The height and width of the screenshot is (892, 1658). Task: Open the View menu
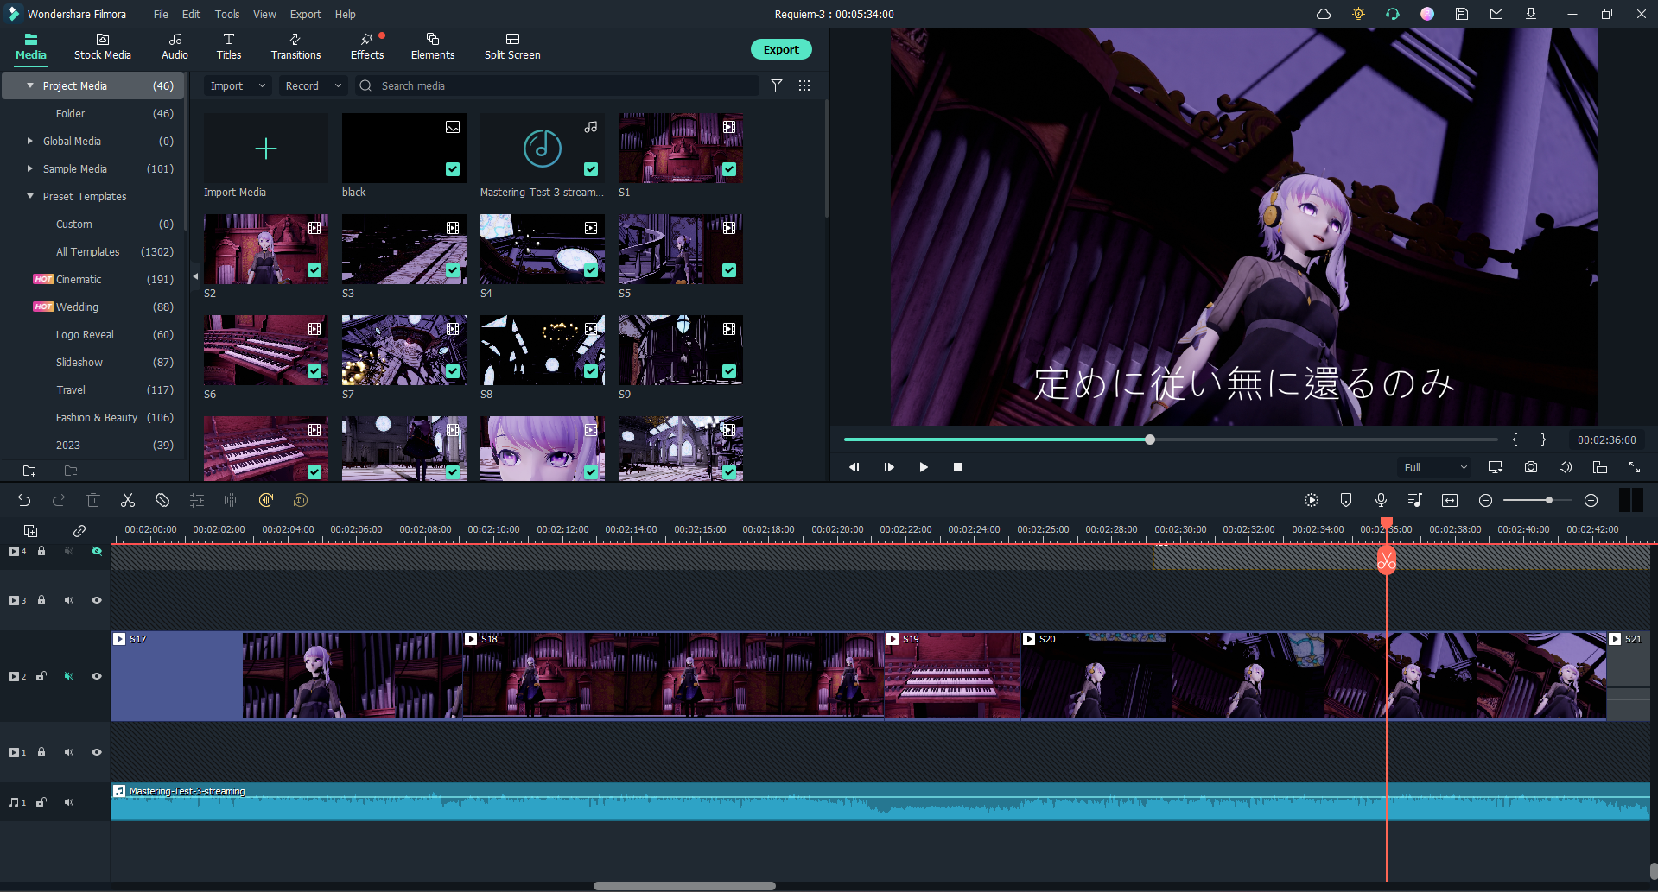[x=264, y=14]
